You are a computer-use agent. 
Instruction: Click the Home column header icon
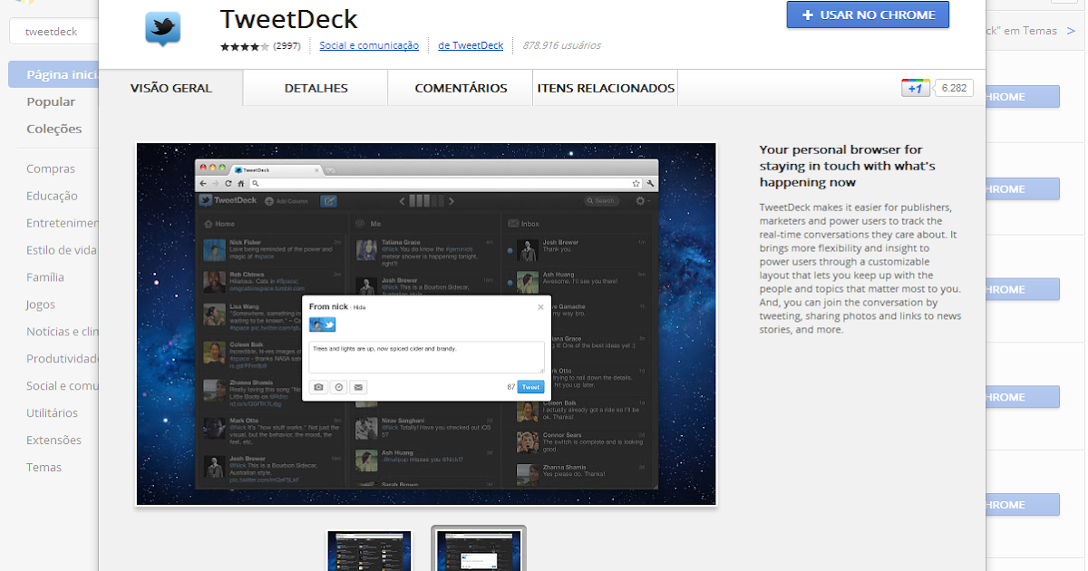[x=209, y=223]
